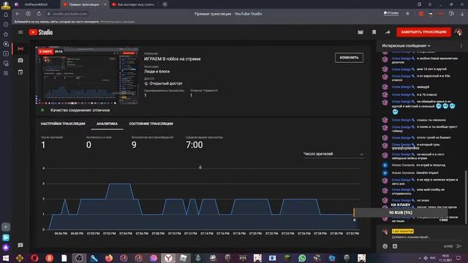This screenshot has height=263, width=468.
Task: Click the stream title ИГРАЕМ В roblox на стриме
Action: 173,59
